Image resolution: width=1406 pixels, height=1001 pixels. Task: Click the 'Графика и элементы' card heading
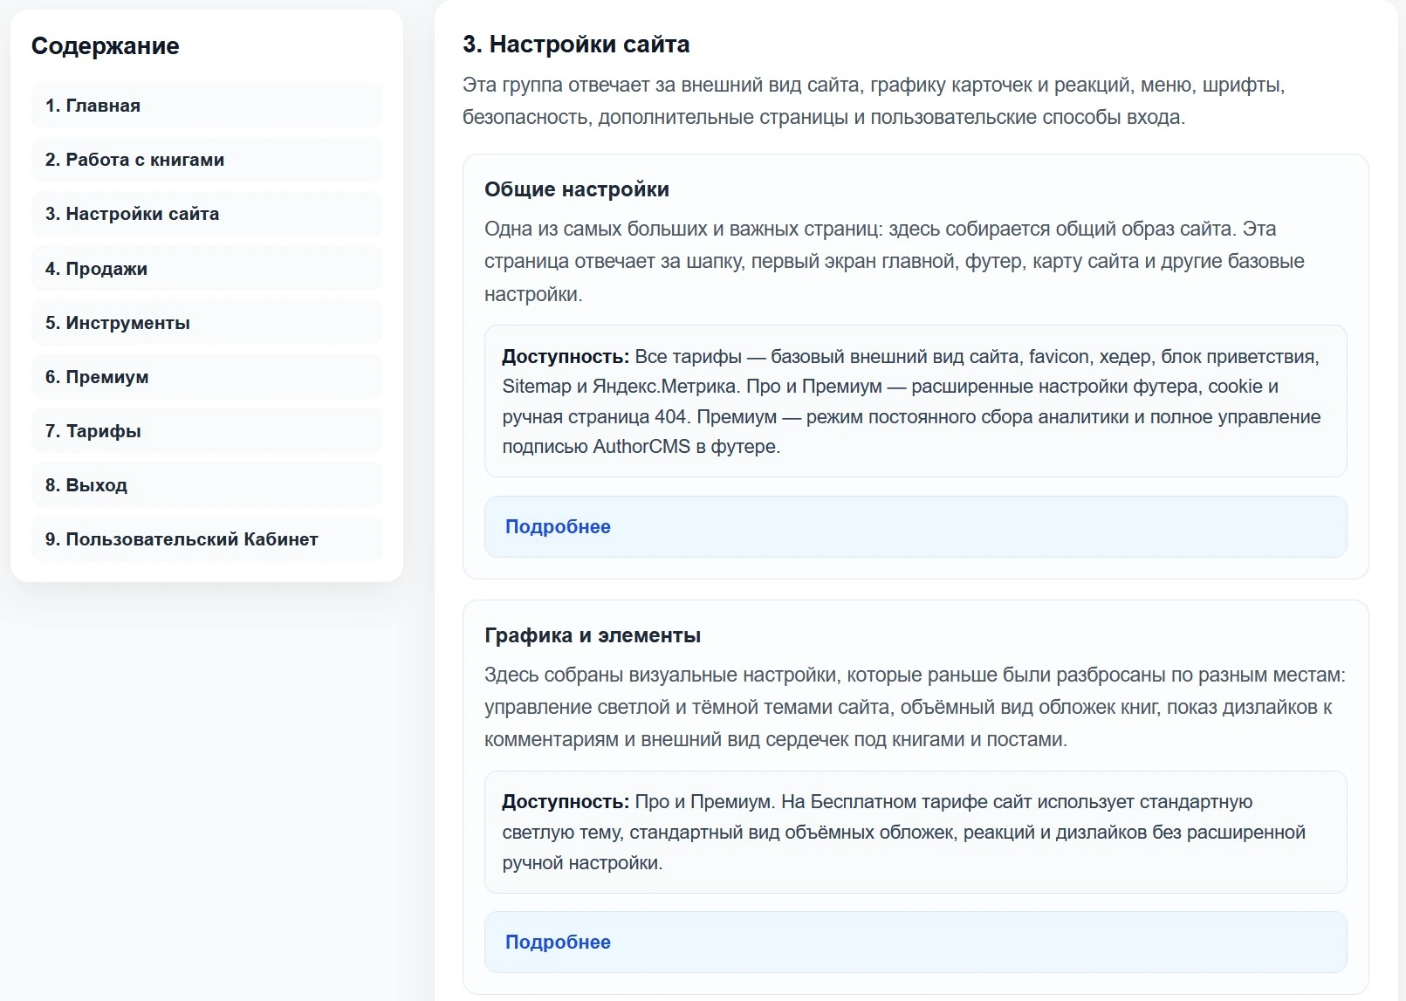593,635
